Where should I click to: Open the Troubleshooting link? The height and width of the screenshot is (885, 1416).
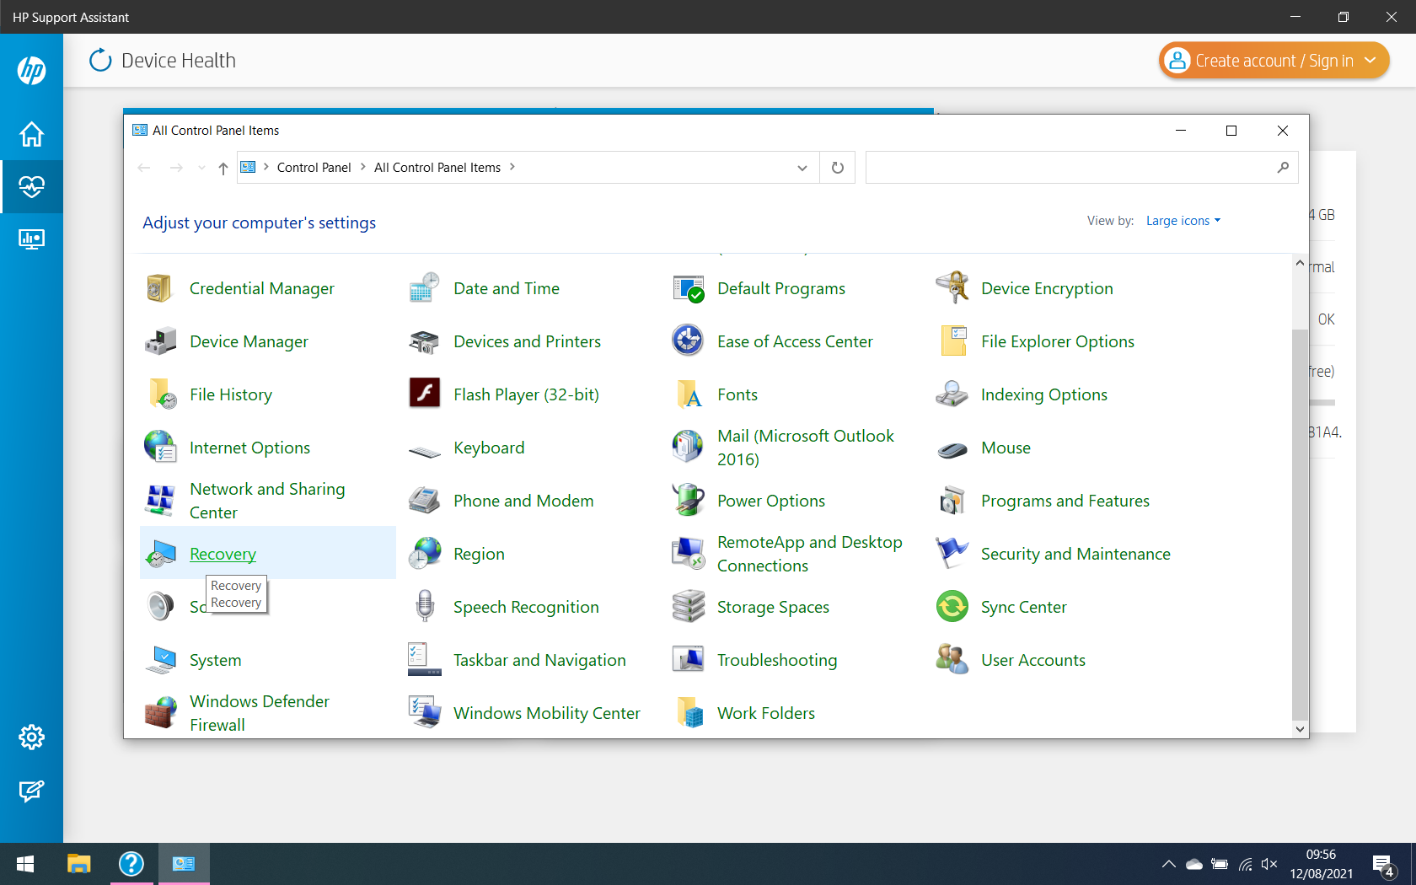tap(776, 660)
